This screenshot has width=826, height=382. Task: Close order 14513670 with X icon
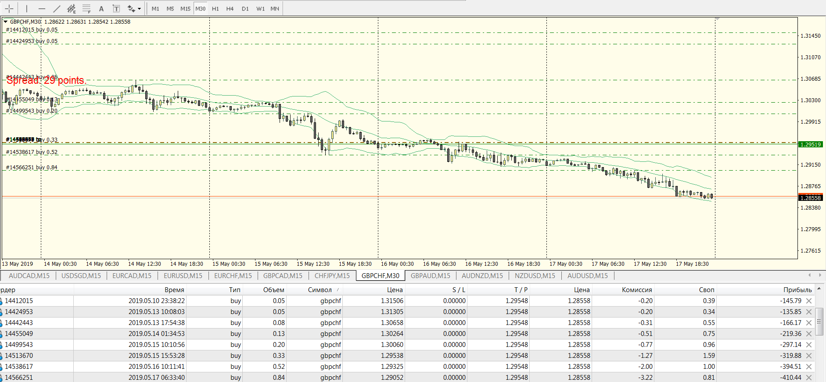tap(809, 356)
